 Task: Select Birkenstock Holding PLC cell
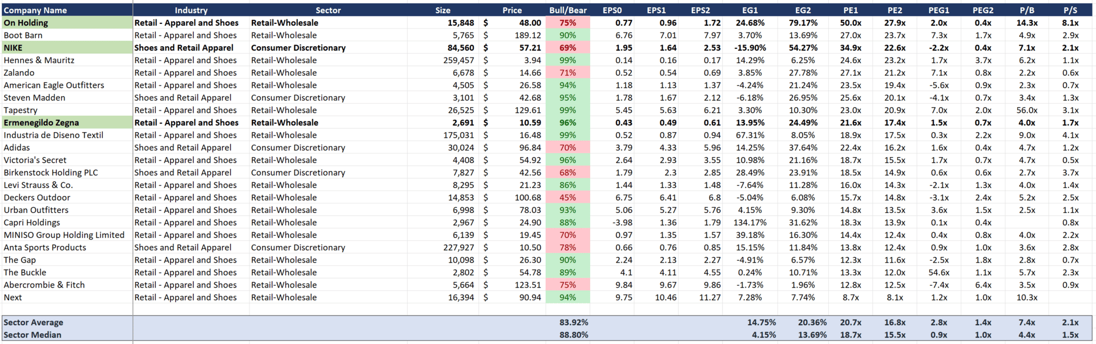tap(67, 173)
